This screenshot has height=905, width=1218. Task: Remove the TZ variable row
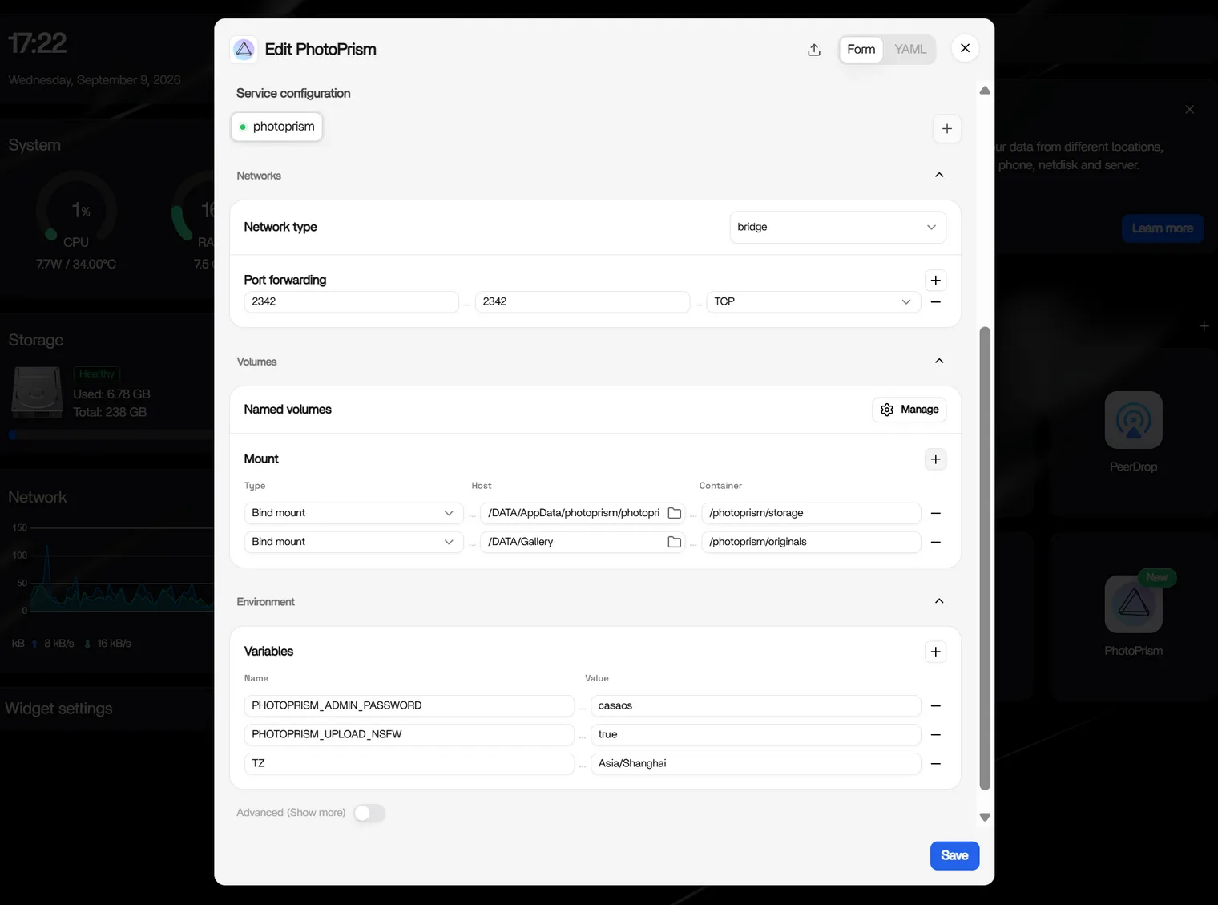(x=935, y=764)
